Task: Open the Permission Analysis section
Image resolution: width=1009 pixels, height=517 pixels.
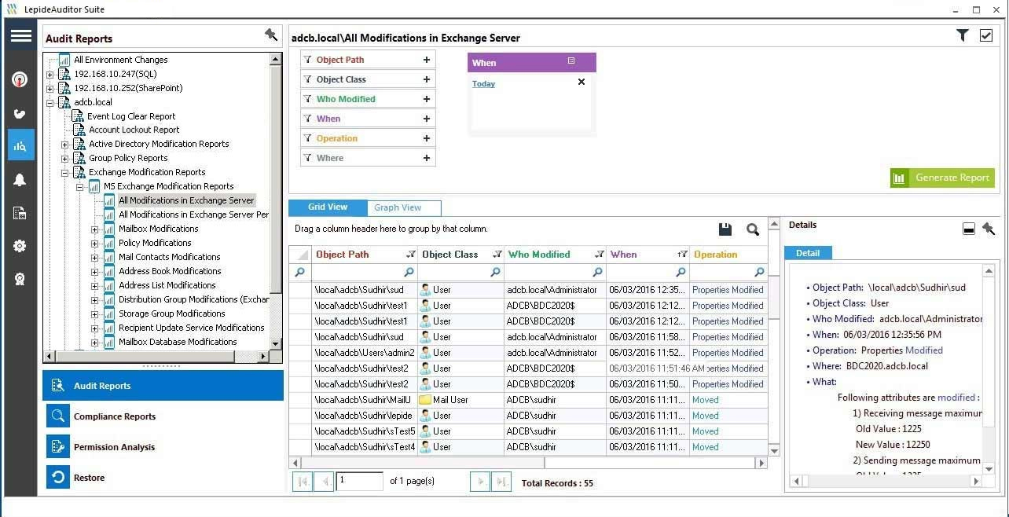Action: 163,447
